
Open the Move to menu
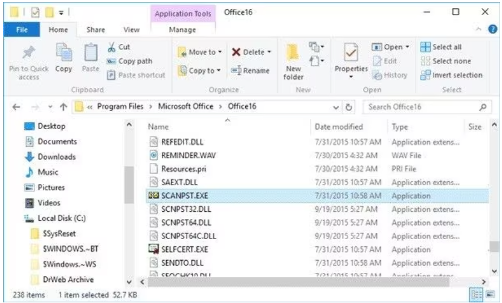(x=200, y=52)
